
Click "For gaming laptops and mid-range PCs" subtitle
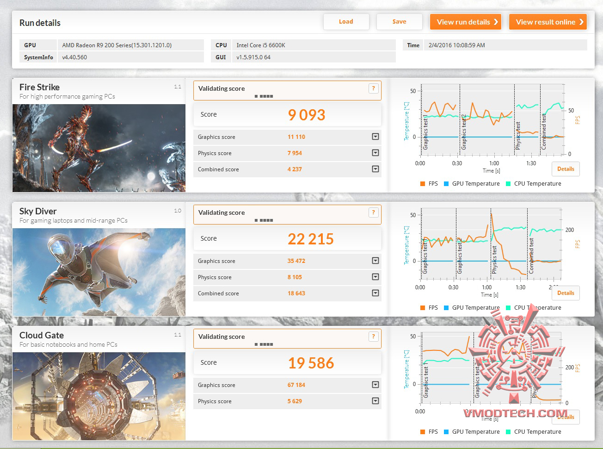tap(74, 221)
